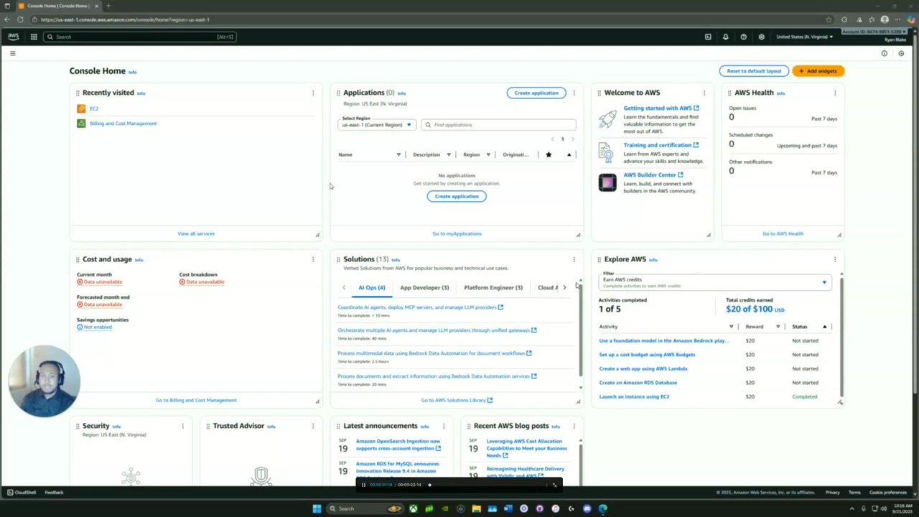The width and height of the screenshot is (919, 517).
Task: Open Launch an instance using EC2 activity
Action: click(634, 396)
